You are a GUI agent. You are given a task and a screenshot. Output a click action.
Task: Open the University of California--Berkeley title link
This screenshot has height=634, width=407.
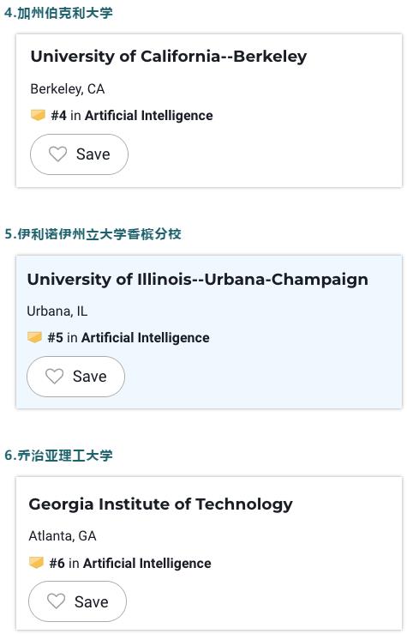169,57
